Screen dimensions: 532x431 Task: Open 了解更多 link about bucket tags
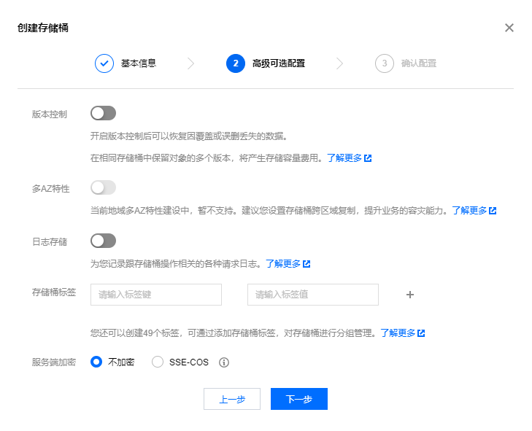click(402, 333)
